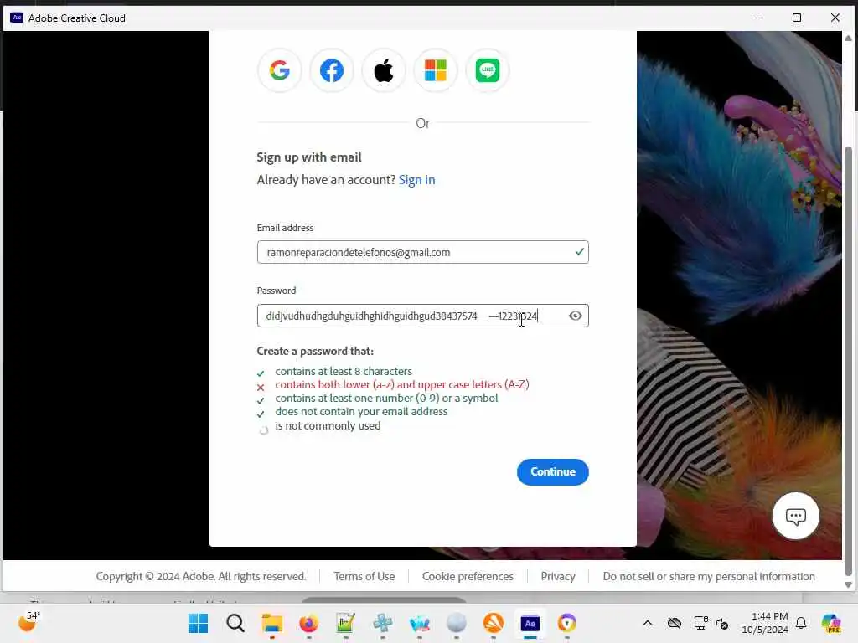
Task: Click the scrollbar up arrow
Action: pos(848,39)
